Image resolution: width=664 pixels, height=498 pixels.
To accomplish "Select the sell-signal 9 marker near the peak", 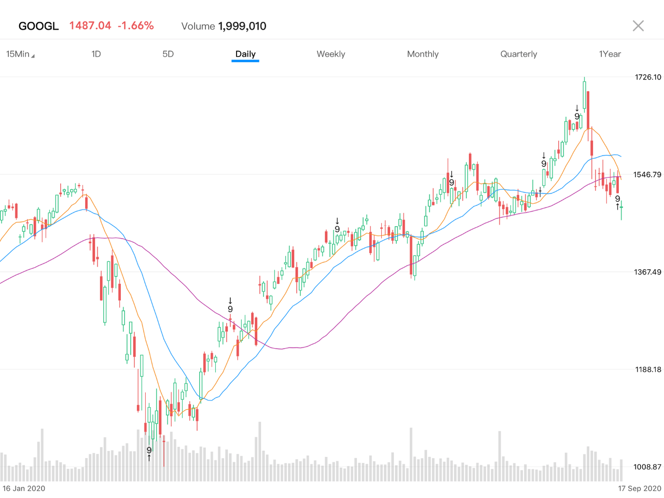I will click(576, 116).
